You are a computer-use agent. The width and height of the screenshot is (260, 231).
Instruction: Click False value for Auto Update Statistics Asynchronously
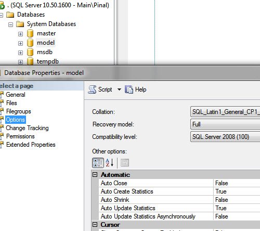pos(222,216)
